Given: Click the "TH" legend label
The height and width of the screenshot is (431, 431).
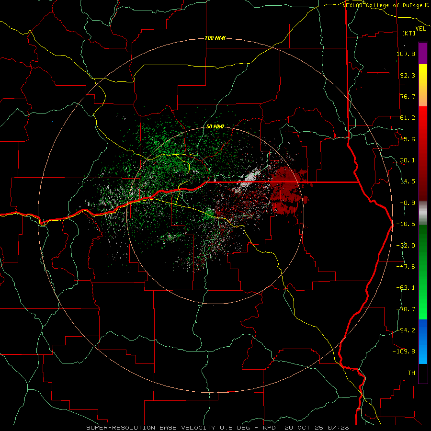Looking at the screenshot, I should click(x=411, y=373).
